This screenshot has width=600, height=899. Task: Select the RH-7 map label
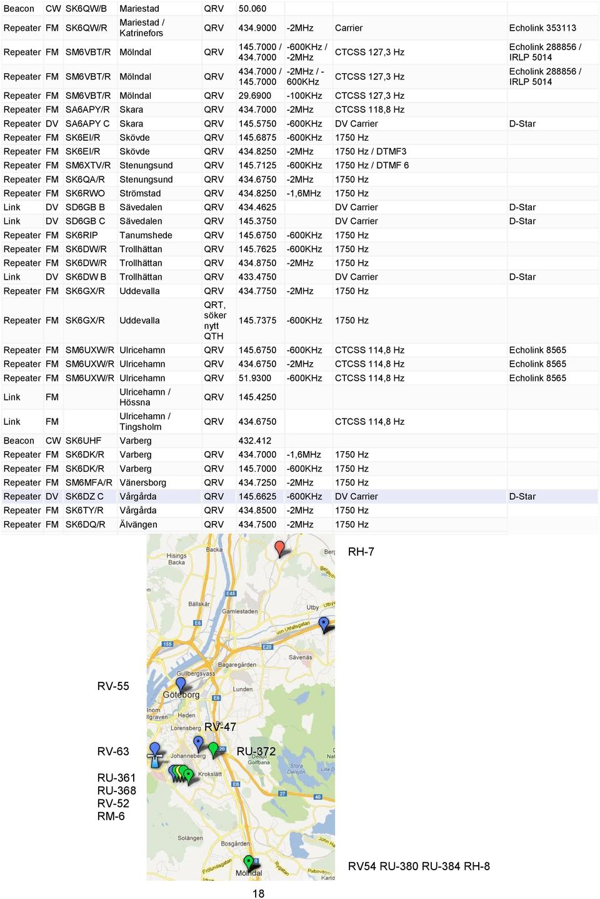[361, 552]
